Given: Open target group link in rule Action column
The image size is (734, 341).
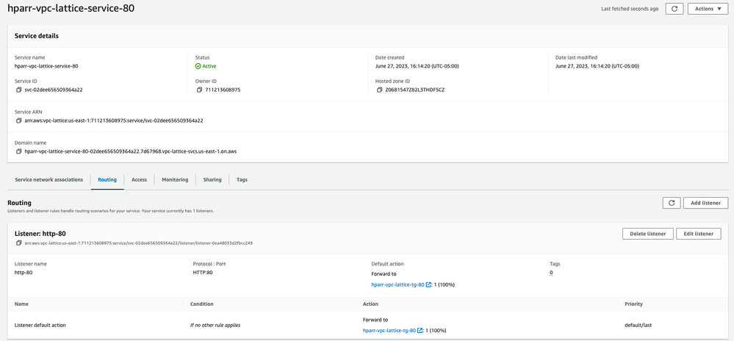Looking at the screenshot, I should tap(389, 331).
